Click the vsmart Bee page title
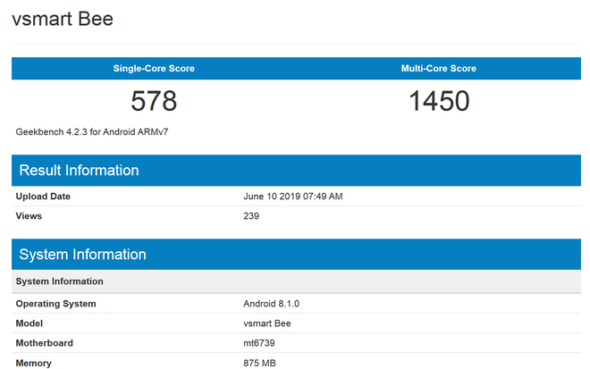The width and height of the screenshot is (590, 369). click(63, 19)
